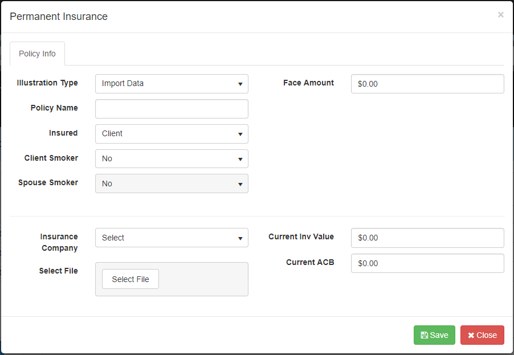Click the Insurance Company dropdown arrow
Viewport: 514px width, 355px height.
pos(240,239)
